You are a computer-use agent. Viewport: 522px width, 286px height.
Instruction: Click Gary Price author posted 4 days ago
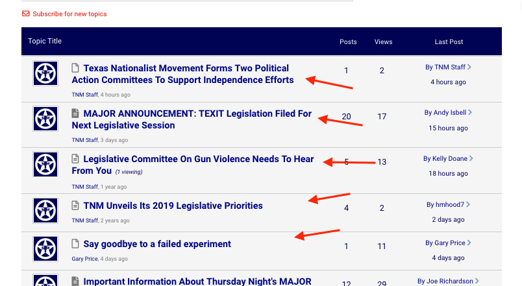coord(84,259)
